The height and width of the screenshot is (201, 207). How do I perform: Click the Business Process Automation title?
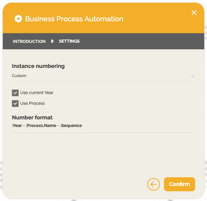[x=74, y=19]
